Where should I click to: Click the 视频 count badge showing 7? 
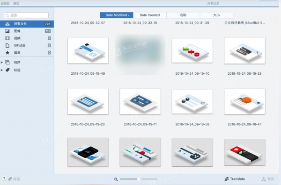pyautogui.click(x=49, y=38)
